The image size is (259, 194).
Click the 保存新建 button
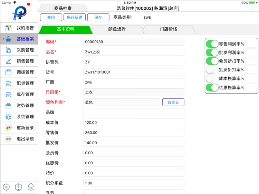(x=75, y=17)
